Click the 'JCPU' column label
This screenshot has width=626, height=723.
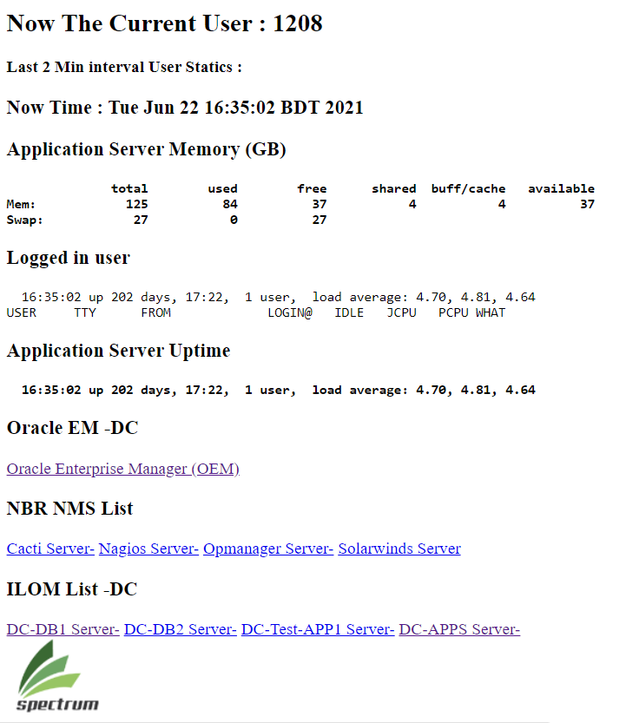(401, 312)
